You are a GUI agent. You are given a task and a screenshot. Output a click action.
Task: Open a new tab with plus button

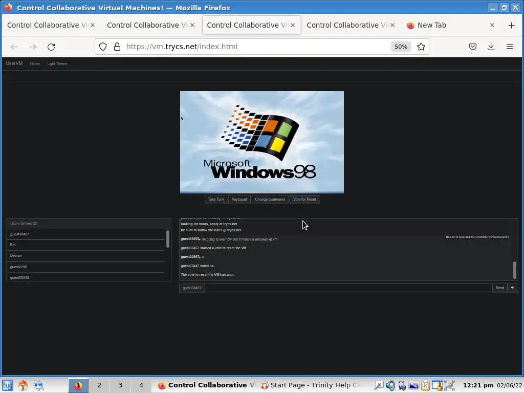pyautogui.click(x=511, y=25)
